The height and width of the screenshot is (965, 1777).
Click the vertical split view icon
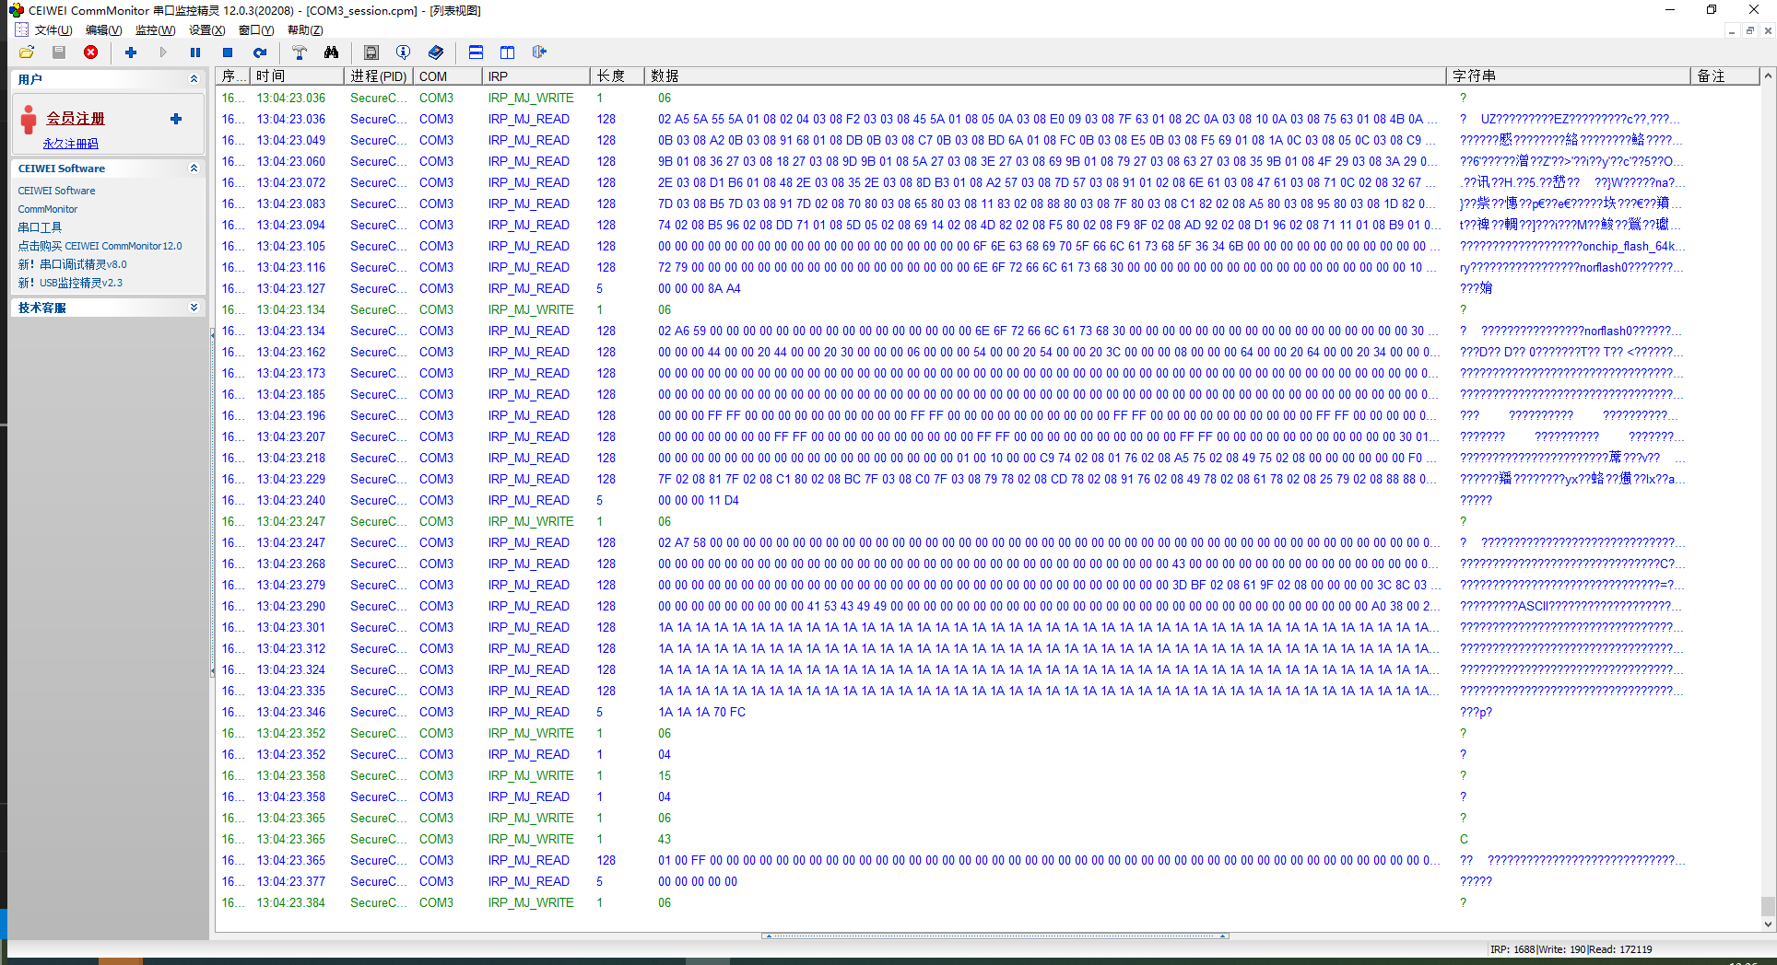507,52
